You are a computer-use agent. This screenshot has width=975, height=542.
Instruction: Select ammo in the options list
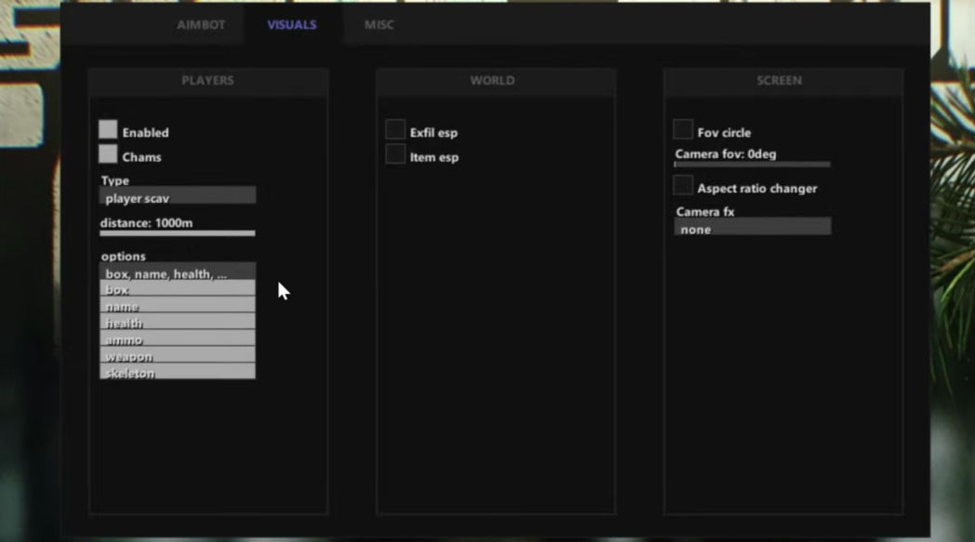pyautogui.click(x=177, y=339)
